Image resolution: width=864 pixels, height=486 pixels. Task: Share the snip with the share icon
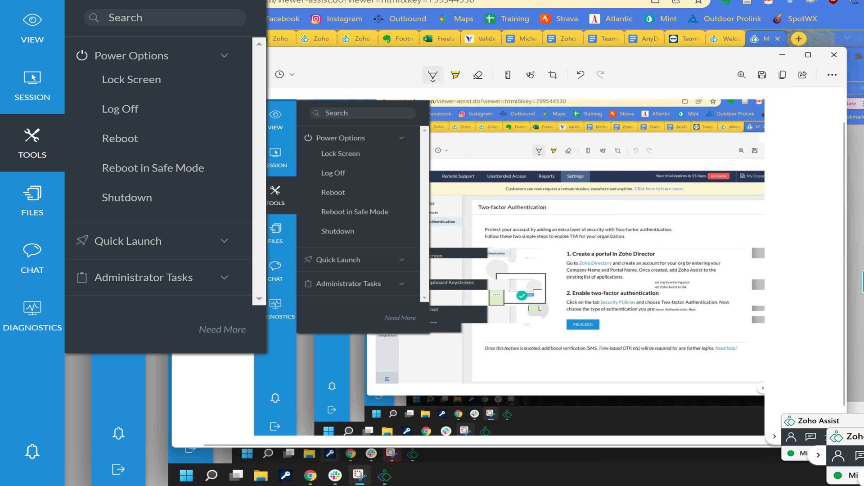tap(802, 75)
